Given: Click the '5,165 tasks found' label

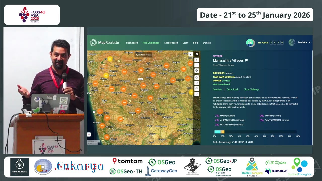Looking at the screenshot, I should [x=143, y=55].
